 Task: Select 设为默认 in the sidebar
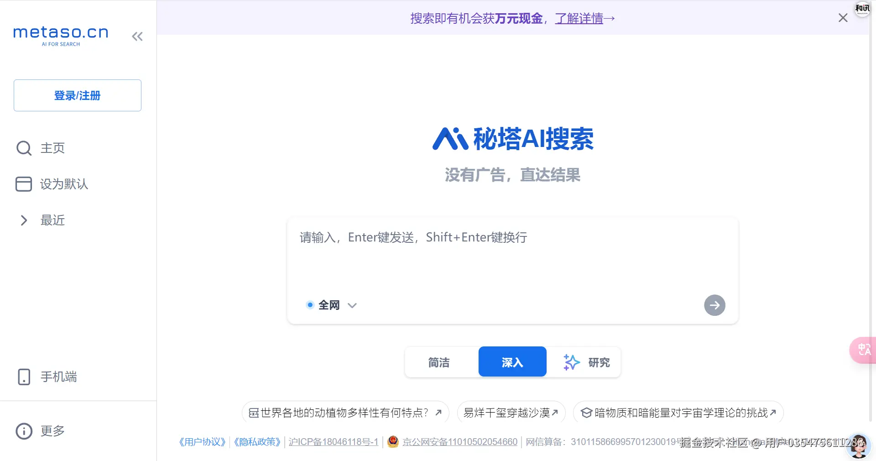pyautogui.click(x=52, y=184)
